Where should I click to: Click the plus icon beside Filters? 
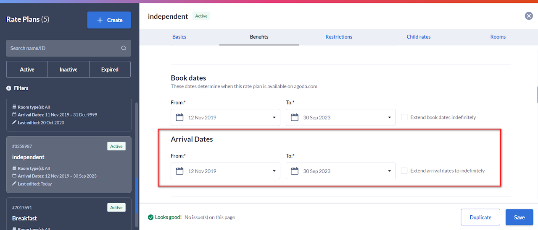pyautogui.click(x=9, y=88)
